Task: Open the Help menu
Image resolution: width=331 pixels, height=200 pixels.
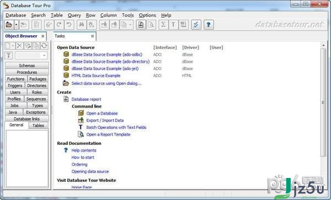Action: tap(166, 15)
